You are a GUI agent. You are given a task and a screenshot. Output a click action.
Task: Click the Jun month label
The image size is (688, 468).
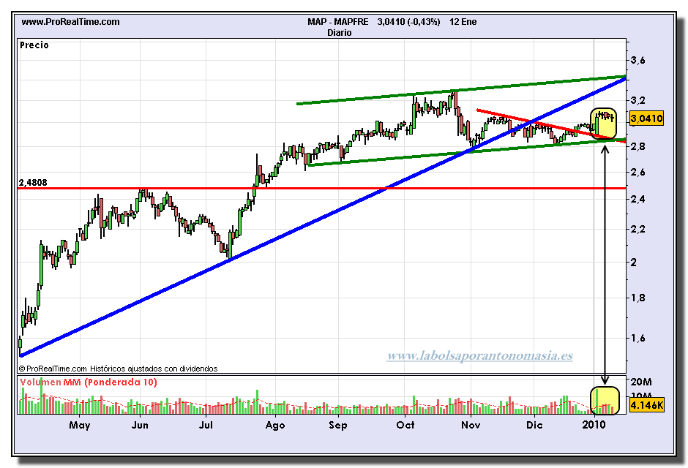tap(140, 425)
